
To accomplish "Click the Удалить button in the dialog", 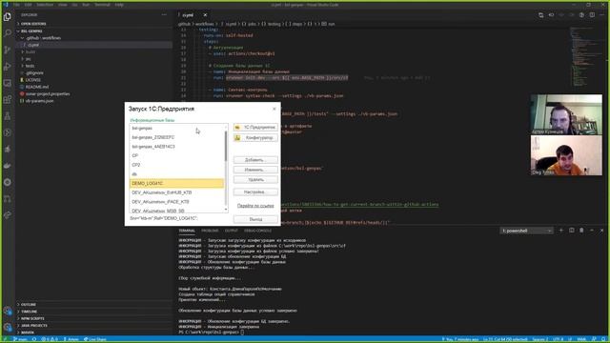I will [255, 180].
